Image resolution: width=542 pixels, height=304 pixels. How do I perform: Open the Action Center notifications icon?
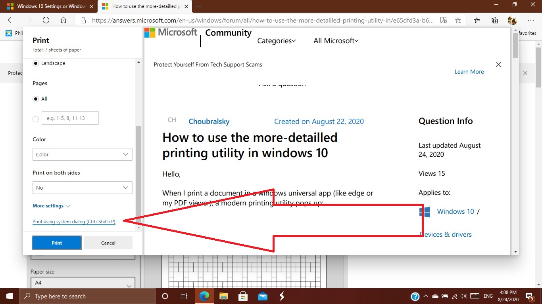click(530, 296)
